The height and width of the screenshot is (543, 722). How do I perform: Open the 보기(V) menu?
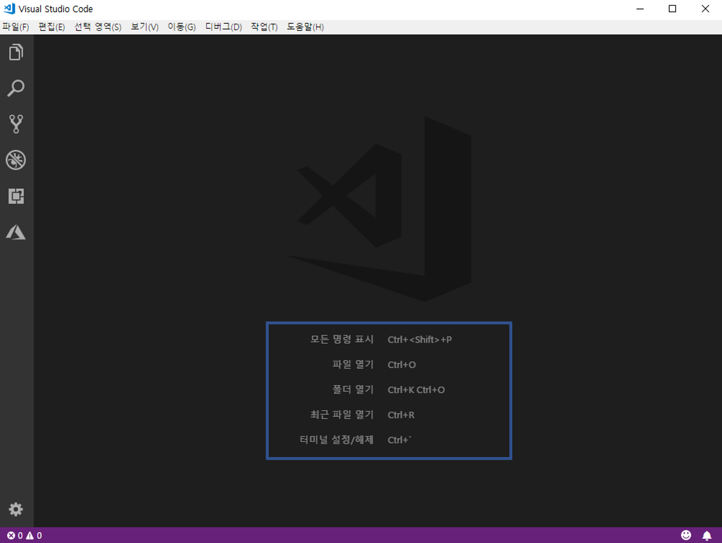(144, 27)
